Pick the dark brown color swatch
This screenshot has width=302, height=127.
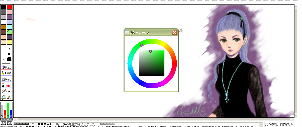[4, 32]
